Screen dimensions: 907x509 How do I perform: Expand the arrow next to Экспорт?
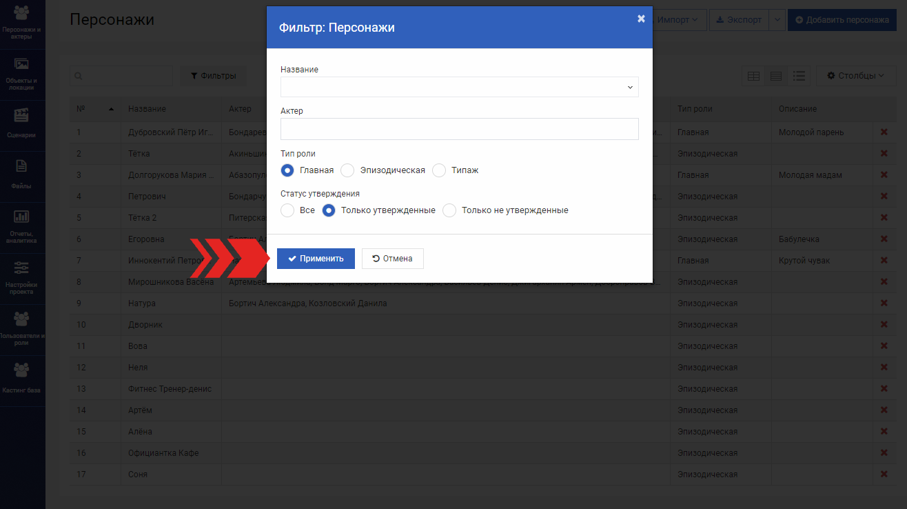[777, 20]
